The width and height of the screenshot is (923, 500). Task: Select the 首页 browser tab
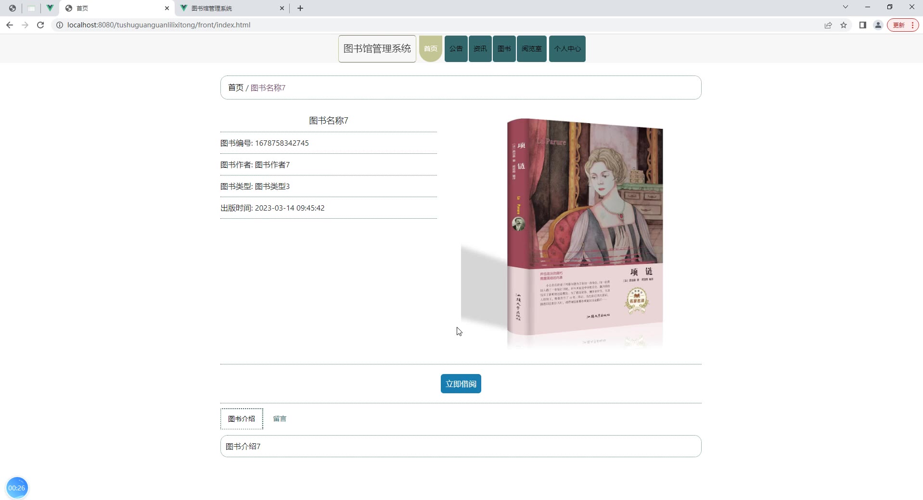click(116, 8)
